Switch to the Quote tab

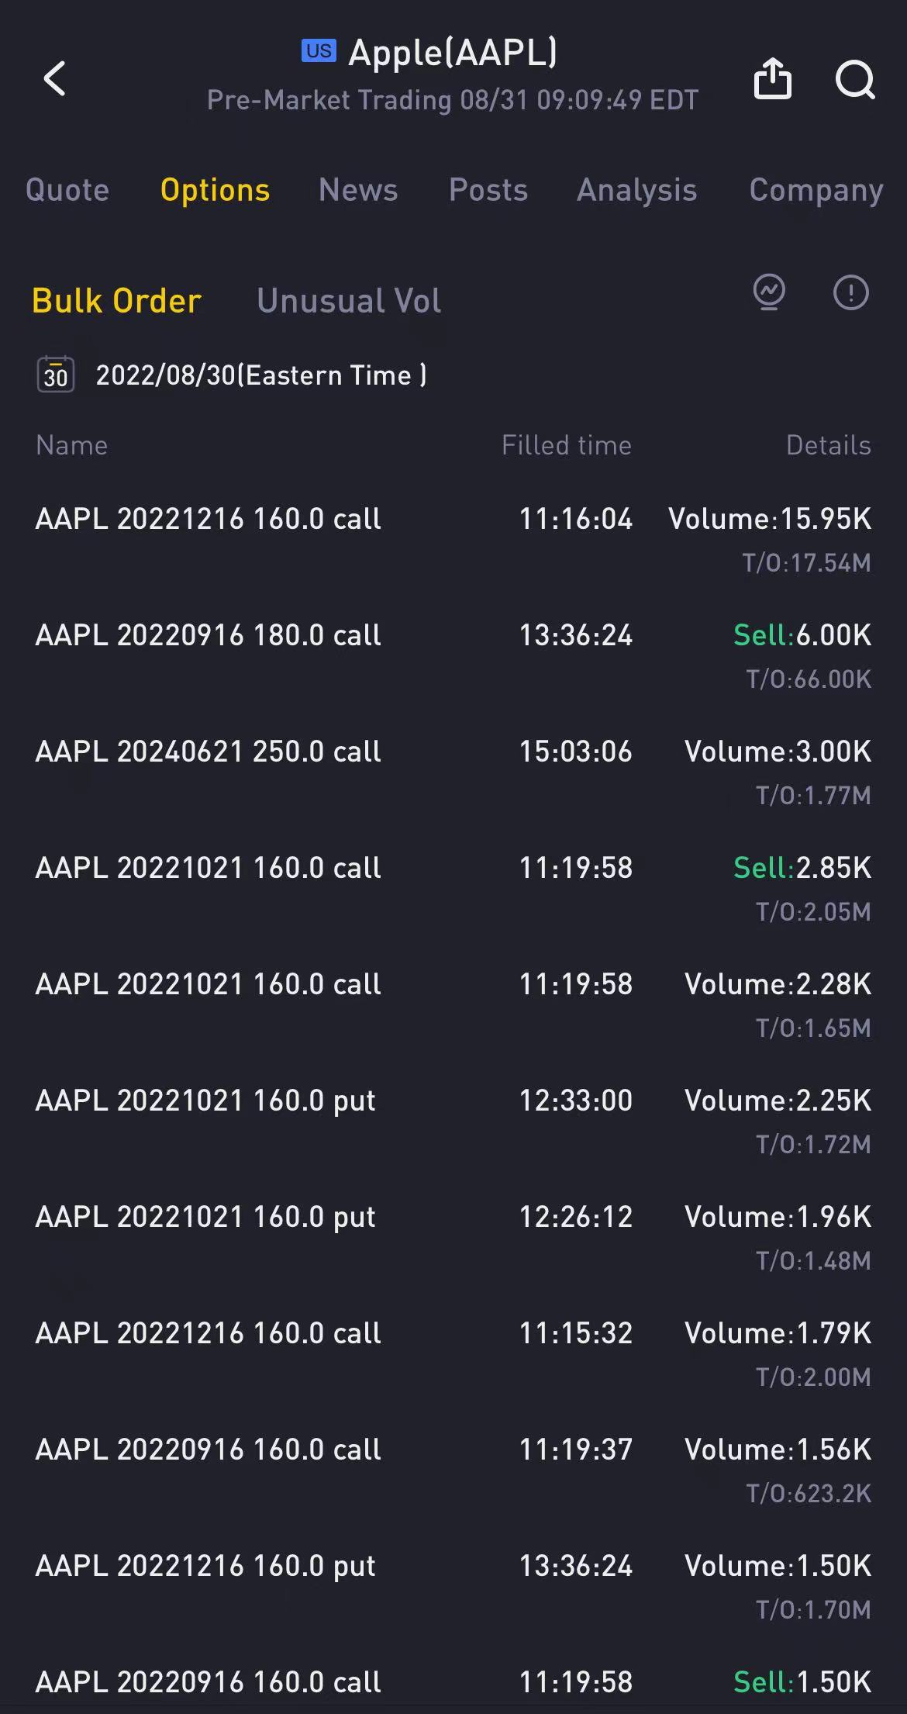67,190
